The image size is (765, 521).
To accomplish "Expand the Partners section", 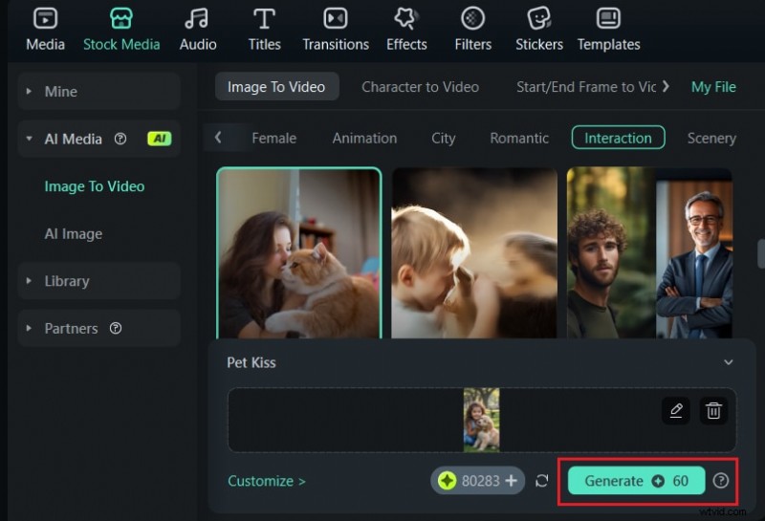I will tap(29, 328).
